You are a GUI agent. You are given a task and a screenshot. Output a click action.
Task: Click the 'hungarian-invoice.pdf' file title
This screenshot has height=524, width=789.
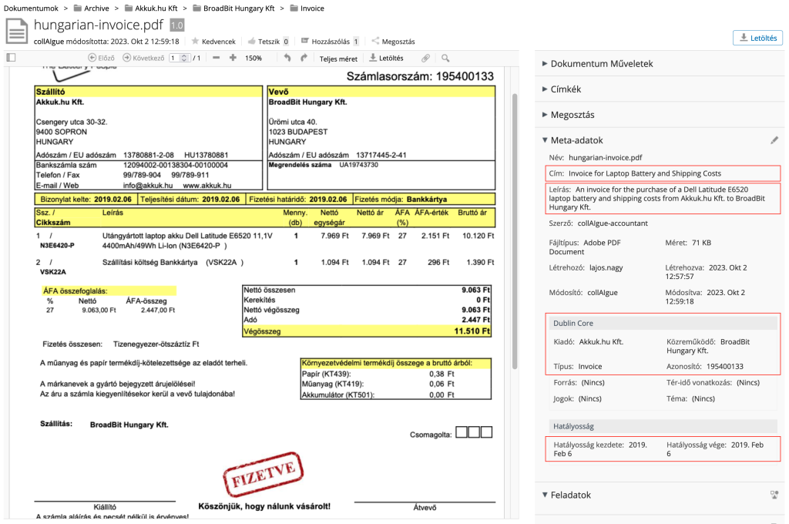[99, 25]
